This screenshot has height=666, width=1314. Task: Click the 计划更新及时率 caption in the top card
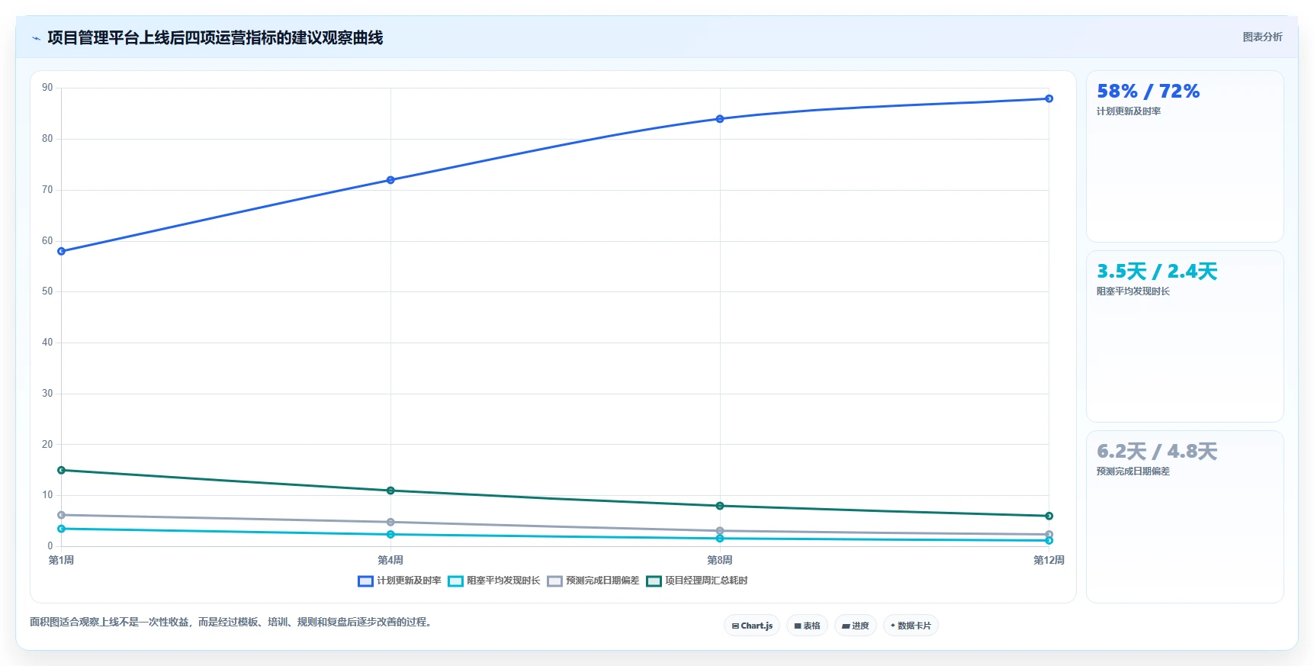(1129, 111)
